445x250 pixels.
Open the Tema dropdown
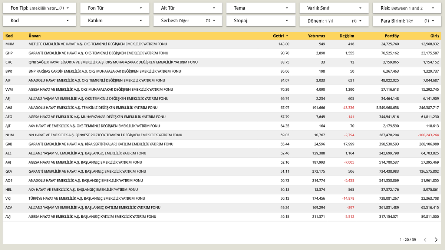[261, 8]
